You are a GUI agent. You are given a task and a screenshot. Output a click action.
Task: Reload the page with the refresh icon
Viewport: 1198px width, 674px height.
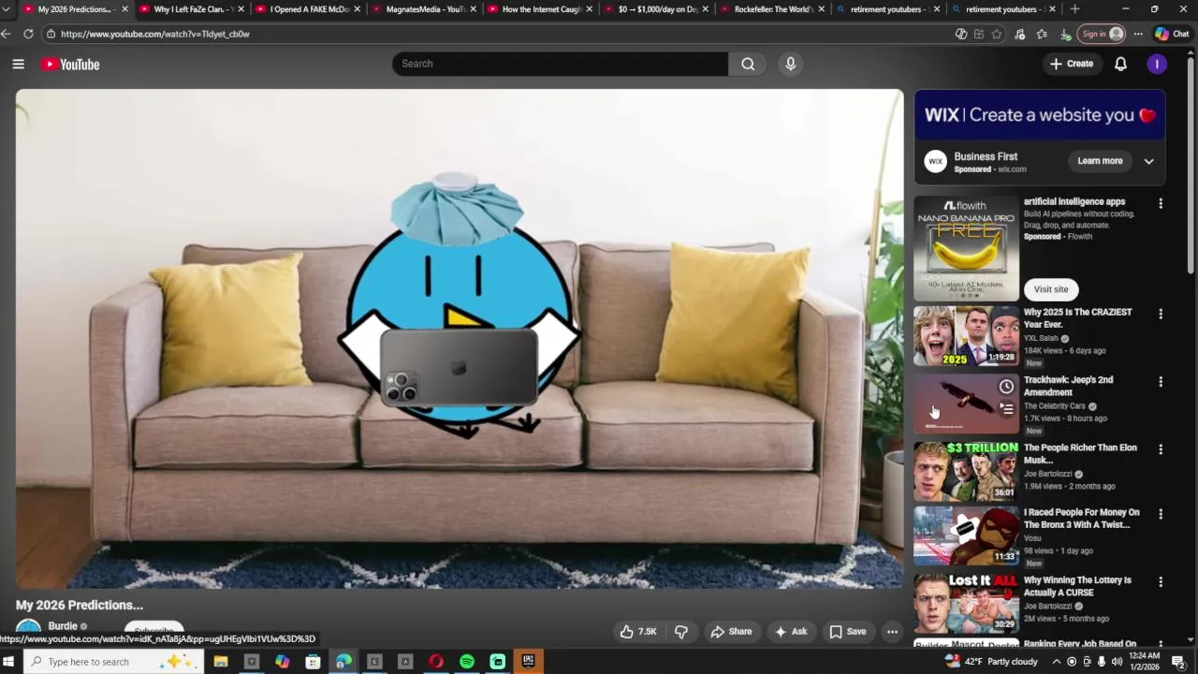(28, 34)
